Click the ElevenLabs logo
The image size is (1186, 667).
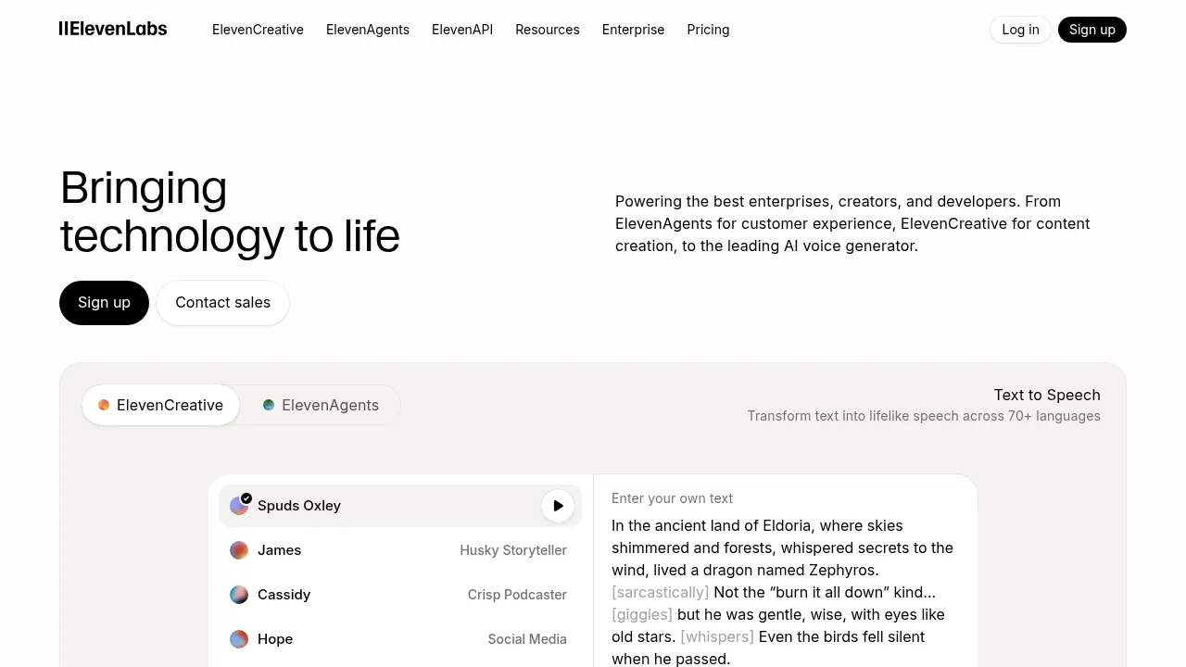click(x=113, y=29)
